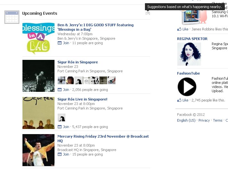Image resolution: width=228 pixels, height=169 pixels.
Task: Open the Privacy footer link
Action: pos(204,120)
